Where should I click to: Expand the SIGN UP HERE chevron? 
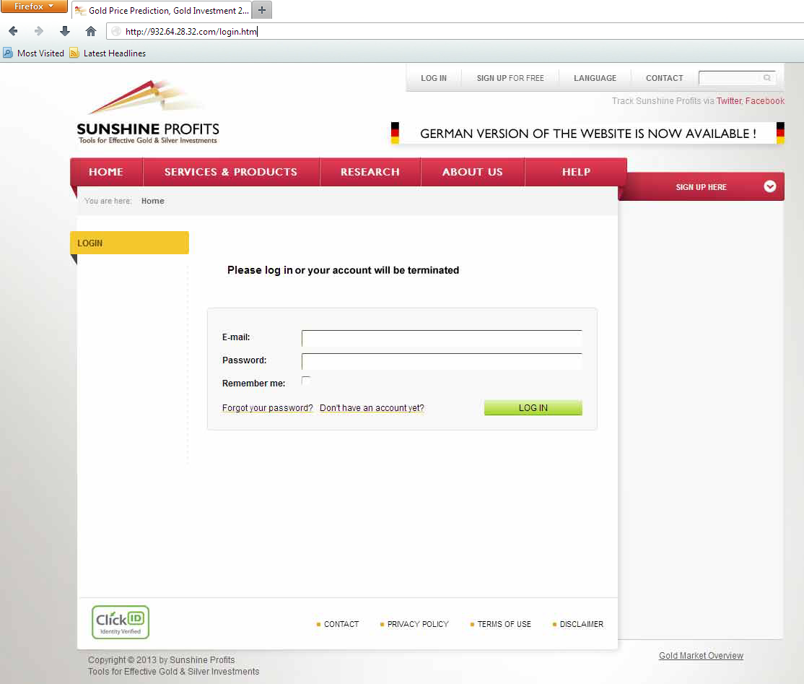pos(769,186)
